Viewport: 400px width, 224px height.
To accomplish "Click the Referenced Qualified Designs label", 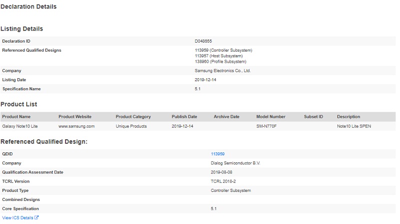I will [x=31, y=51].
